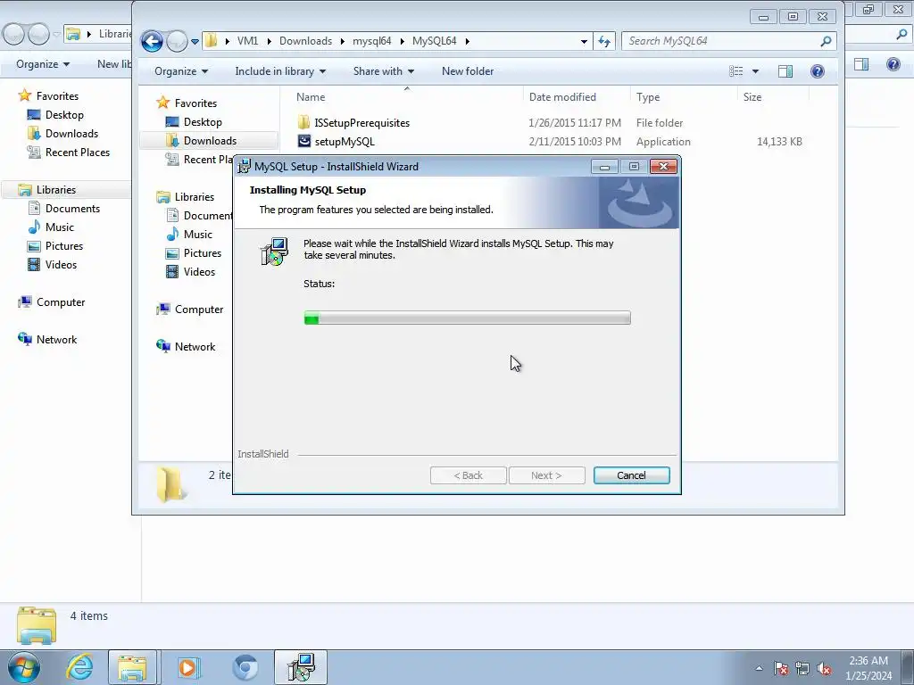The width and height of the screenshot is (914, 685).
Task: Select Documents in Libraries window sidebar
Action: pyautogui.click(x=72, y=209)
